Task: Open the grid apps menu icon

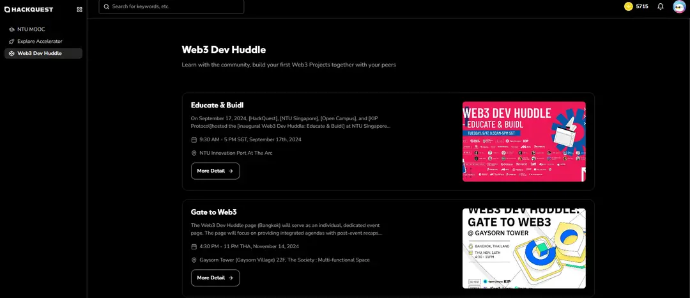Action: coord(79,10)
